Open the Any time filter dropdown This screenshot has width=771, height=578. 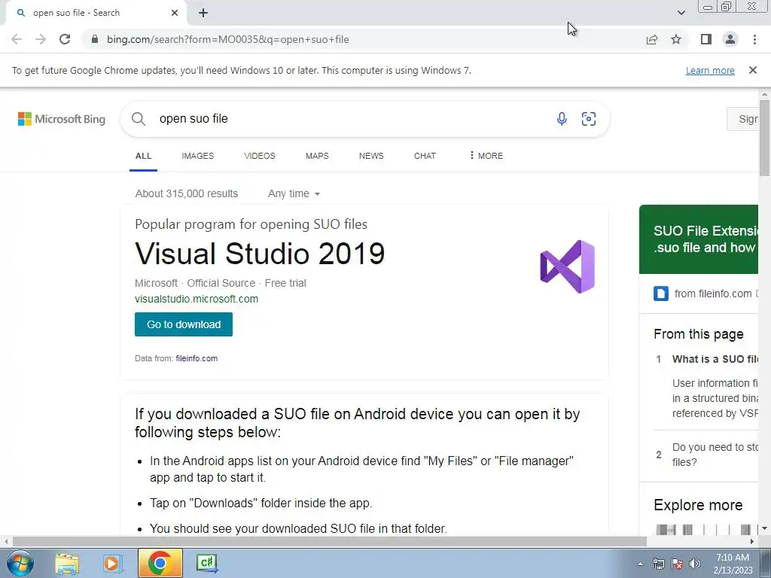tap(294, 193)
